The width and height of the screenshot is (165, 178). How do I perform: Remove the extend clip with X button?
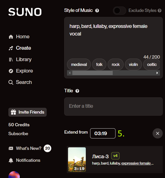pyautogui.click(x=157, y=133)
